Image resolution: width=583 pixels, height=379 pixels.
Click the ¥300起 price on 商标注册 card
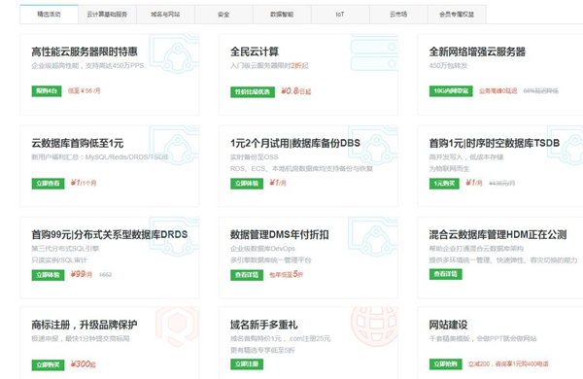pyautogui.click(x=83, y=364)
